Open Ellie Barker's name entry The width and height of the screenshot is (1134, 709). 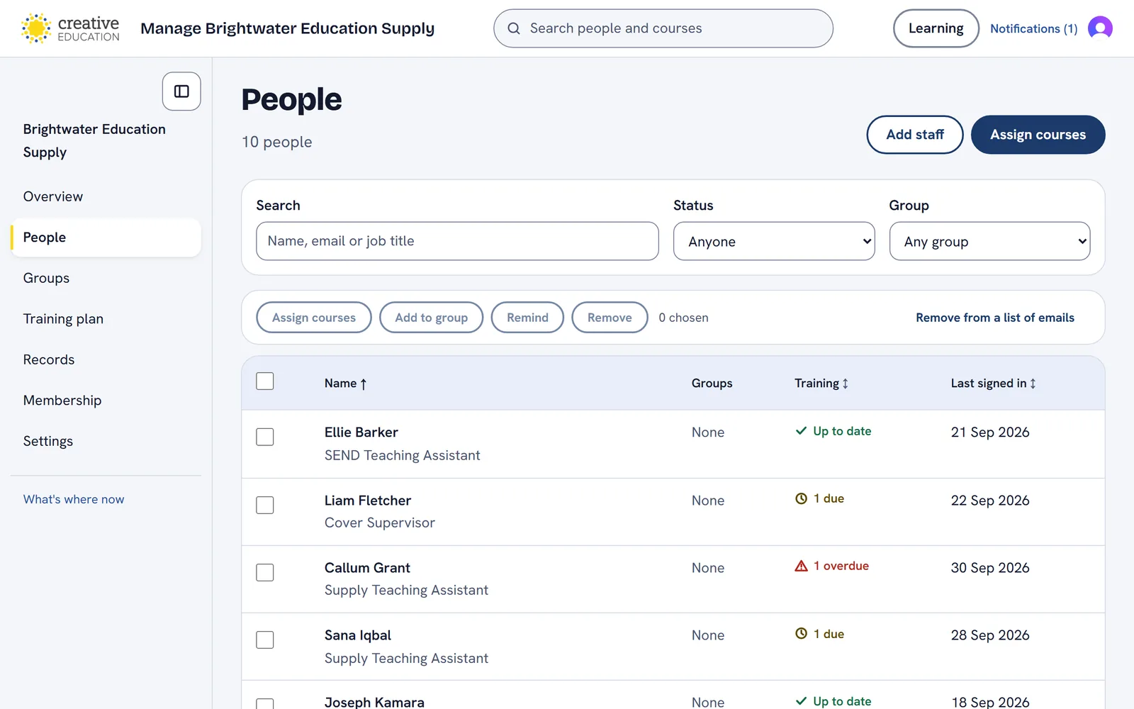361,432
